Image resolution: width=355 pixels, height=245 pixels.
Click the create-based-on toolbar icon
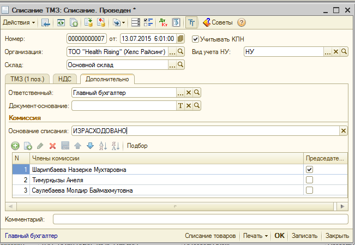coord(117,22)
